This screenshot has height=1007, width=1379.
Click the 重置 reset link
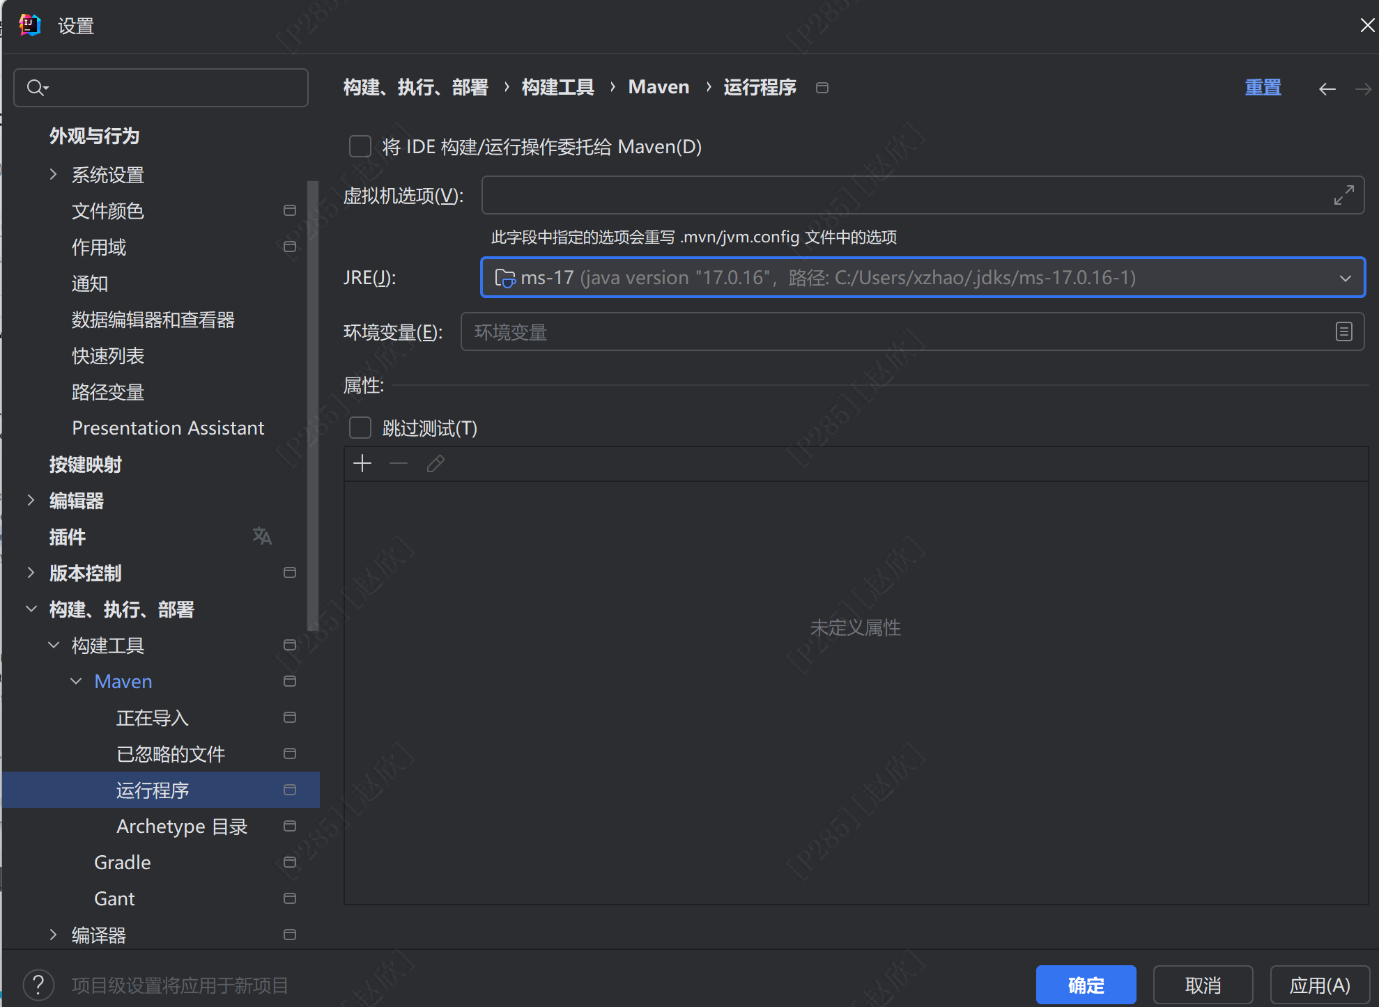(1262, 88)
